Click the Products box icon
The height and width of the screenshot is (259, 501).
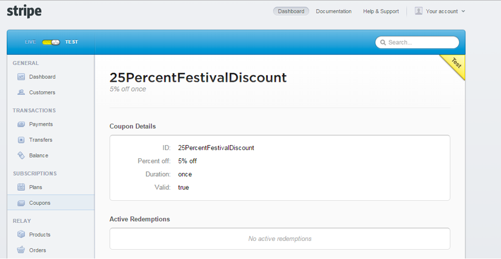21,234
